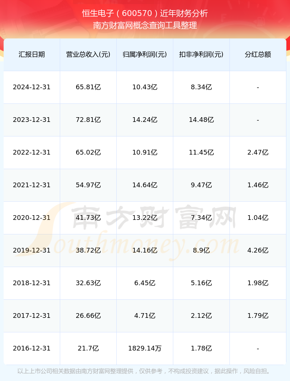Click the title 恒生电子（600570）近年财务分析

[x=145, y=13]
